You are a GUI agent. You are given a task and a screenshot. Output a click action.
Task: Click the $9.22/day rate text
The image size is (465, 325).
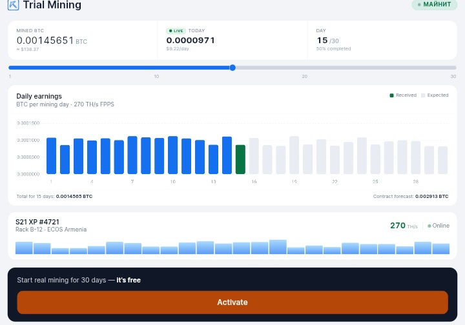pos(178,48)
